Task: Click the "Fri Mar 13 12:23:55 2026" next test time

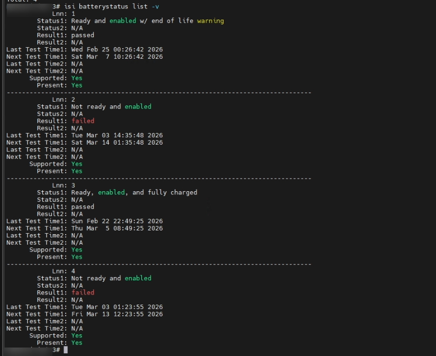Action: (x=117, y=314)
